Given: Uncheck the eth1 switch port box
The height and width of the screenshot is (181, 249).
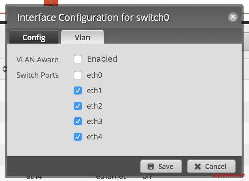Looking at the screenshot, I should pos(78,90).
